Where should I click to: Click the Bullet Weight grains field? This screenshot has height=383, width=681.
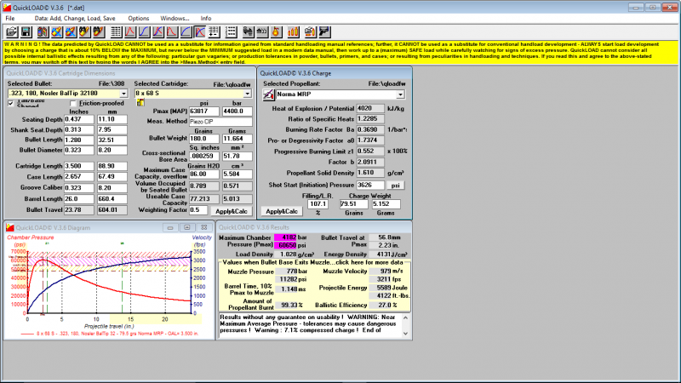[x=203, y=139]
